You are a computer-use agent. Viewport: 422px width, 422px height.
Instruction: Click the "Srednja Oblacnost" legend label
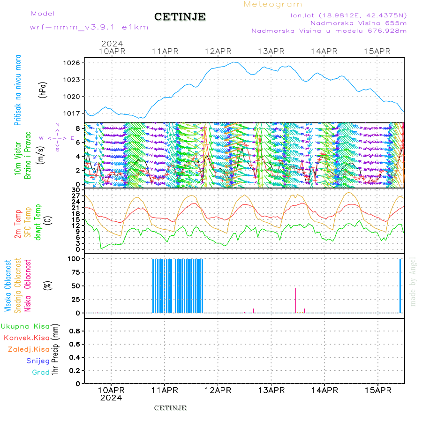click(x=17, y=286)
